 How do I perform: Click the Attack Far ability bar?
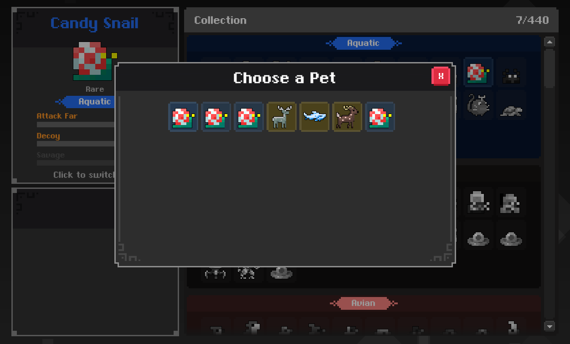tap(76, 125)
